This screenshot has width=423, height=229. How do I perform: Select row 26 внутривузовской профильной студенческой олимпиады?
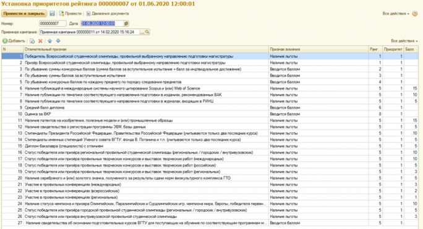(x=210, y=217)
